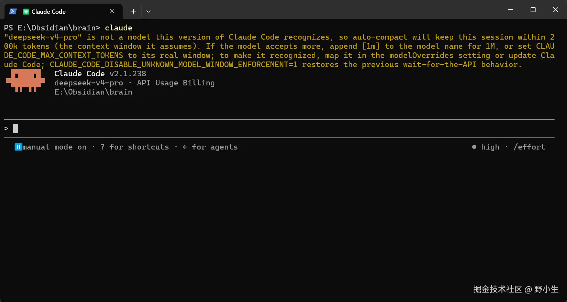Image resolution: width=567 pixels, height=302 pixels.
Task: Minimize the terminal window
Action: point(510,10)
